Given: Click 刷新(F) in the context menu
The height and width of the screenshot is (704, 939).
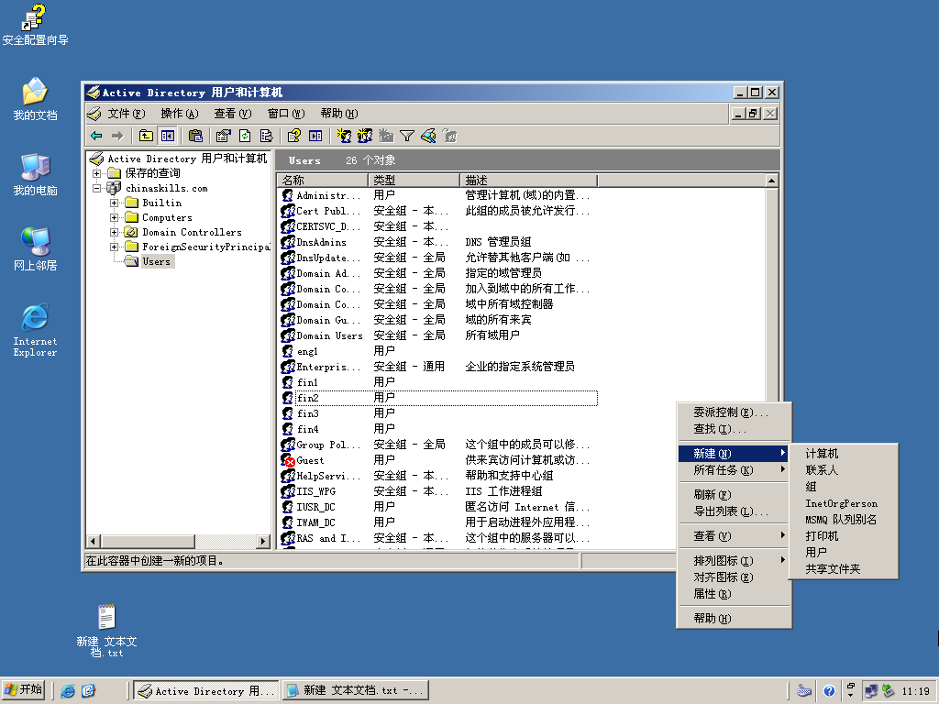Looking at the screenshot, I should tap(734, 495).
